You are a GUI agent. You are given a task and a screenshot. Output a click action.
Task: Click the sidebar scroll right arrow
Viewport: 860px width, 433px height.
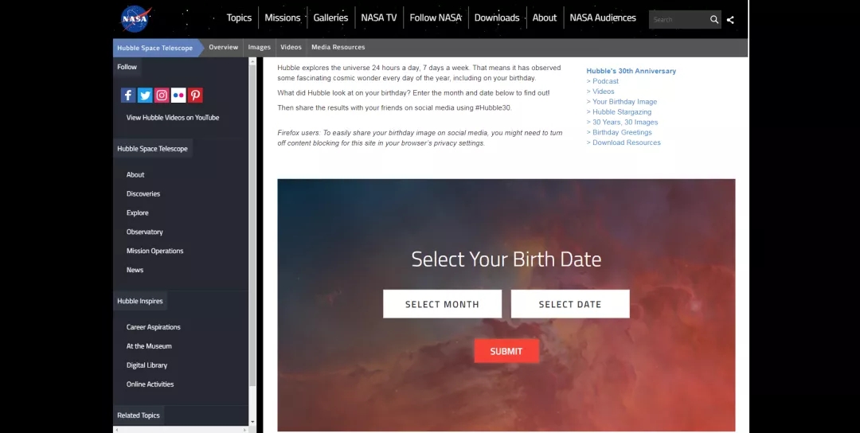click(x=244, y=430)
